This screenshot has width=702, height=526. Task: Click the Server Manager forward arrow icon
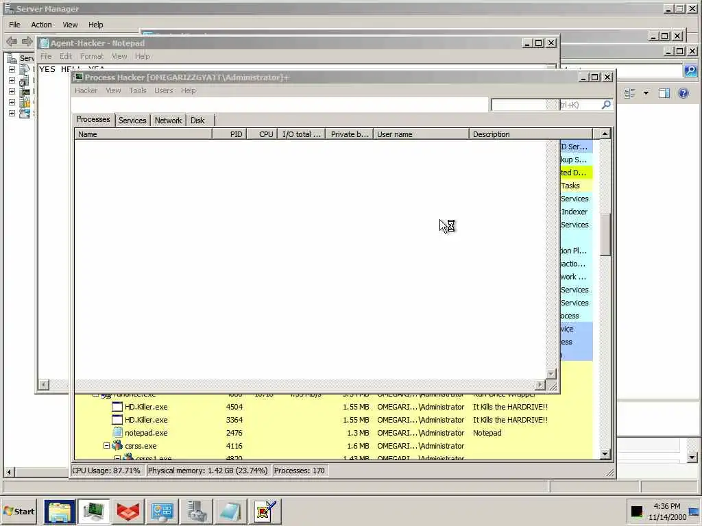click(x=27, y=42)
